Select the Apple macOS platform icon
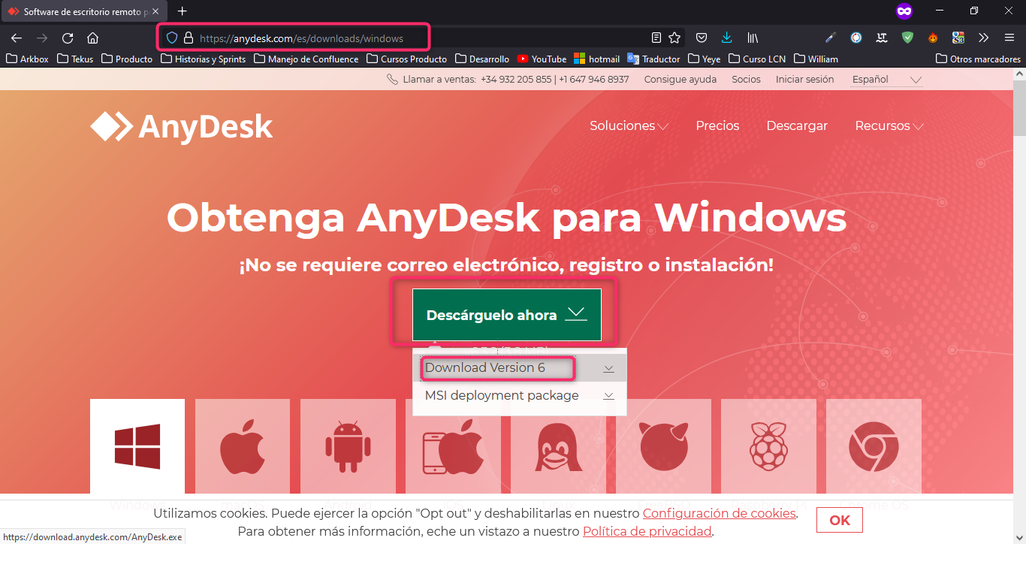This screenshot has height=574, width=1026. [x=242, y=446]
